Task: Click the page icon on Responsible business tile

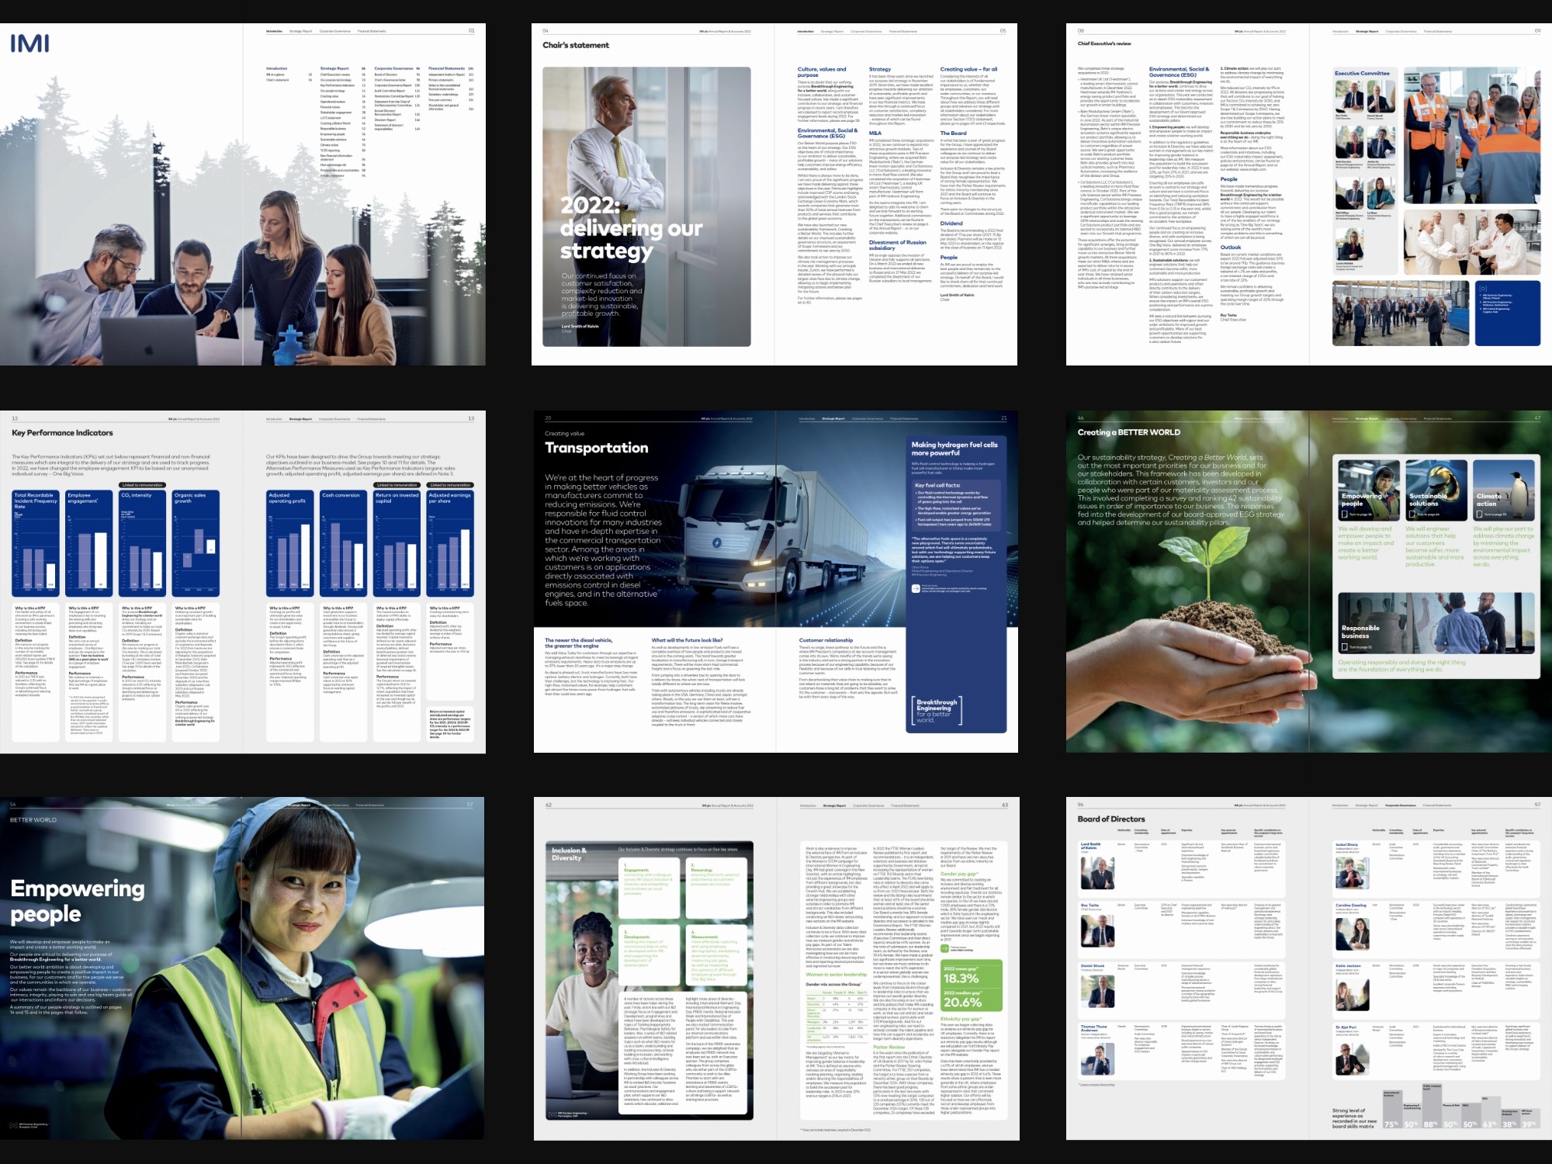Action: tap(1345, 647)
